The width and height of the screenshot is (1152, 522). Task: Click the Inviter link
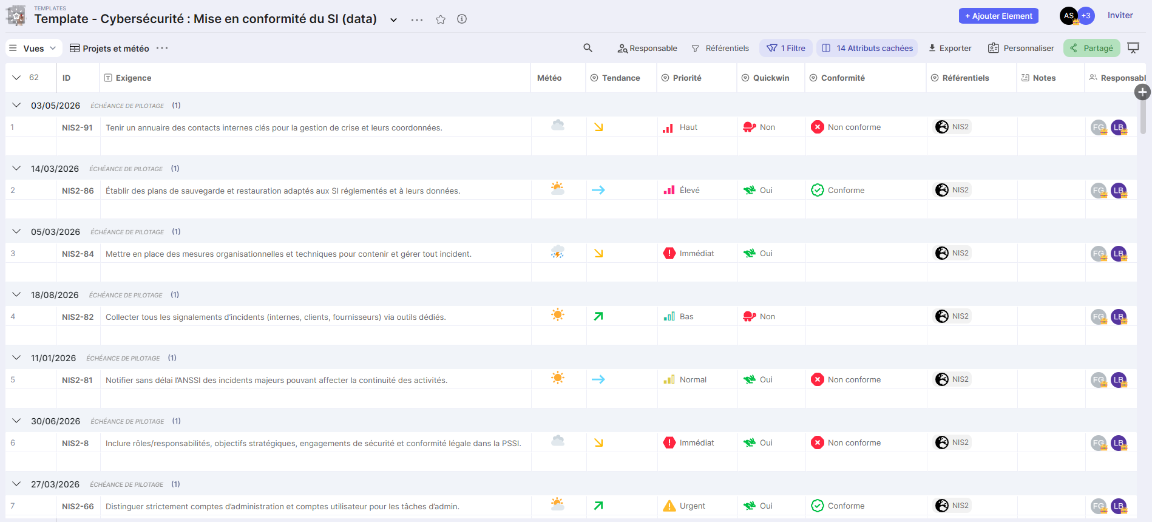[x=1120, y=16]
